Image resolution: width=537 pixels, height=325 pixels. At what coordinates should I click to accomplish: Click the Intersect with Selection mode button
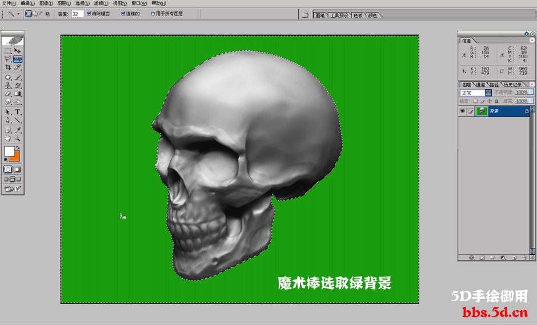[x=47, y=14]
